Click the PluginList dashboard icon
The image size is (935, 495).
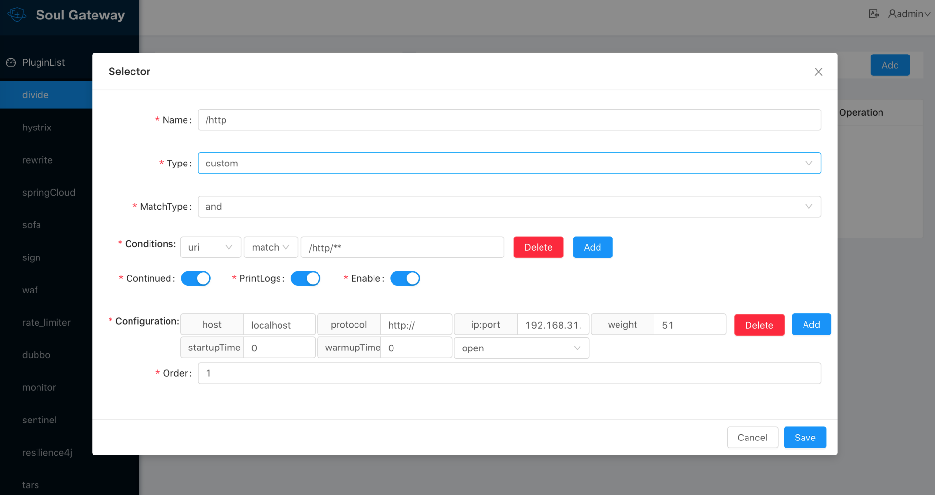point(11,62)
